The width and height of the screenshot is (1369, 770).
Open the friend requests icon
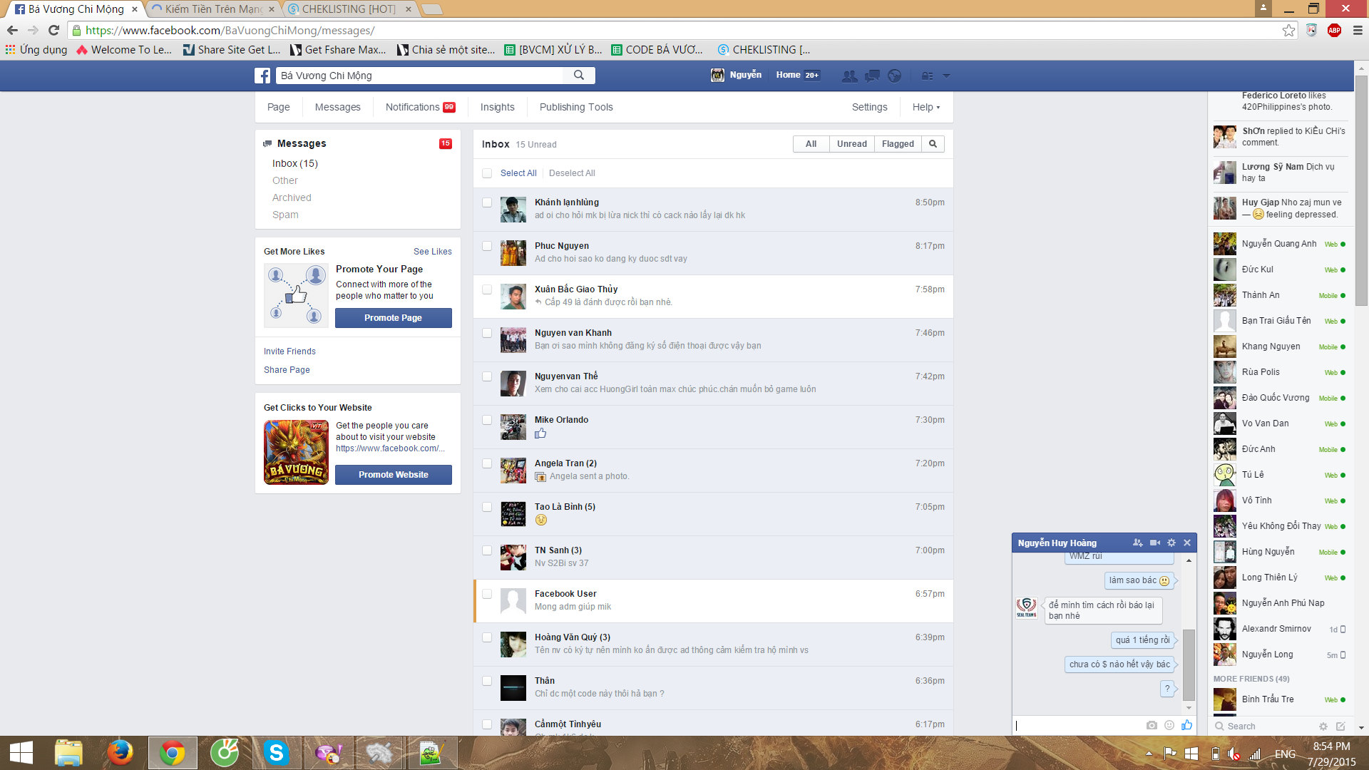click(848, 76)
